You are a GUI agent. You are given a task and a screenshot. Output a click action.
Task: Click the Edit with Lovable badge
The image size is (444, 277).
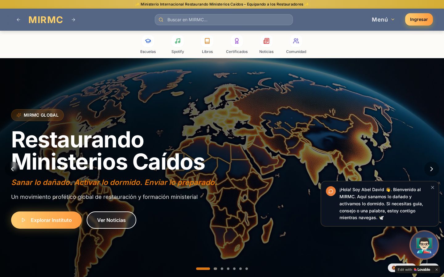pyautogui.click(x=414, y=270)
